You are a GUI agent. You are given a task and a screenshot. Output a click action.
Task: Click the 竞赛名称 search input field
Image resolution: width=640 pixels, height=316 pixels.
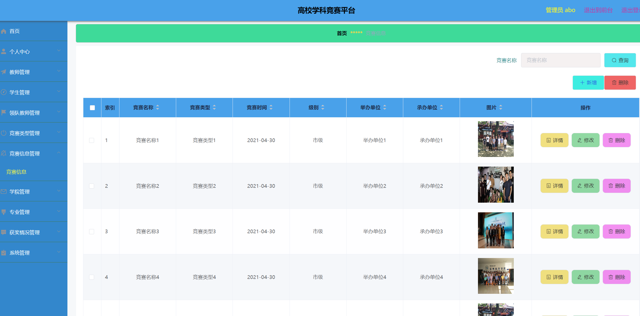(x=561, y=60)
